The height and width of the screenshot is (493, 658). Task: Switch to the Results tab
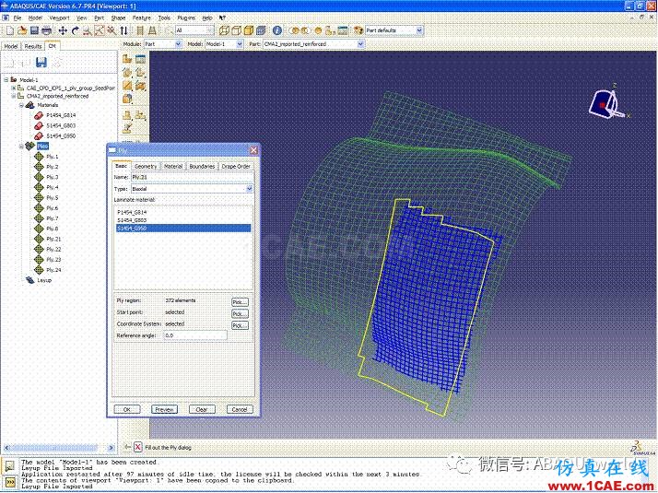click(x=33, y=46)
